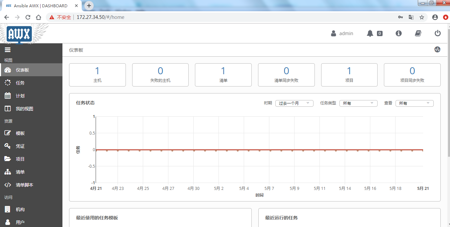Image resolution: width=450 pixels, height=227 pixels.
Task: Open My View (我的视图) in sidebar
Action: click(x=31, y=109)
